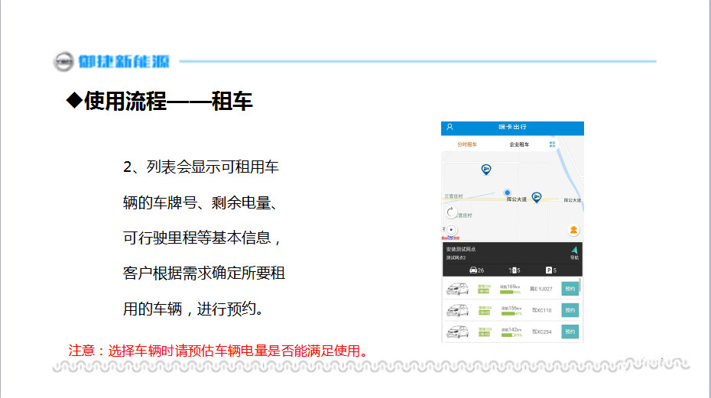Click the 咪卡出行 app title
The height and width of the screenshot is (398, 711).
512,127
